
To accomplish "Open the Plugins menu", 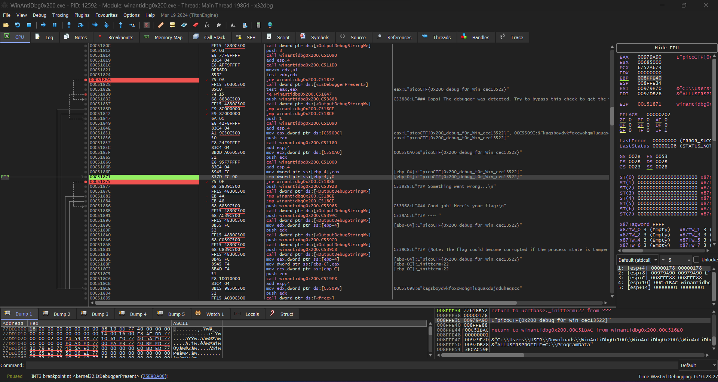I will point(82,15).
